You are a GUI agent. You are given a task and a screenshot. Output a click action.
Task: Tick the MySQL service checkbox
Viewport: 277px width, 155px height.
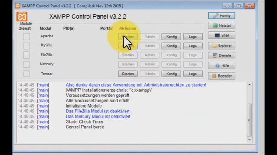tap(26, 46)
